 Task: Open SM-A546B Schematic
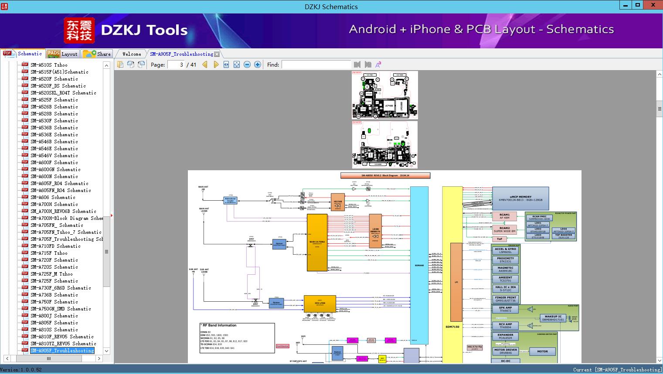pos(54,142)
